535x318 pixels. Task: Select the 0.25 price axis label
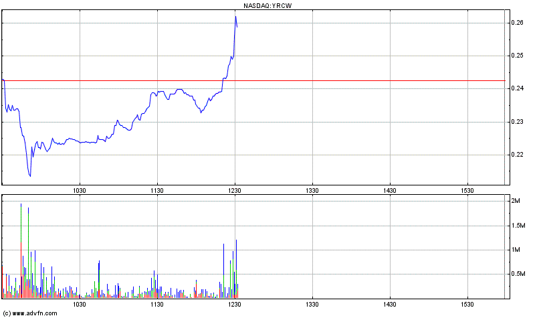[517, 56]
